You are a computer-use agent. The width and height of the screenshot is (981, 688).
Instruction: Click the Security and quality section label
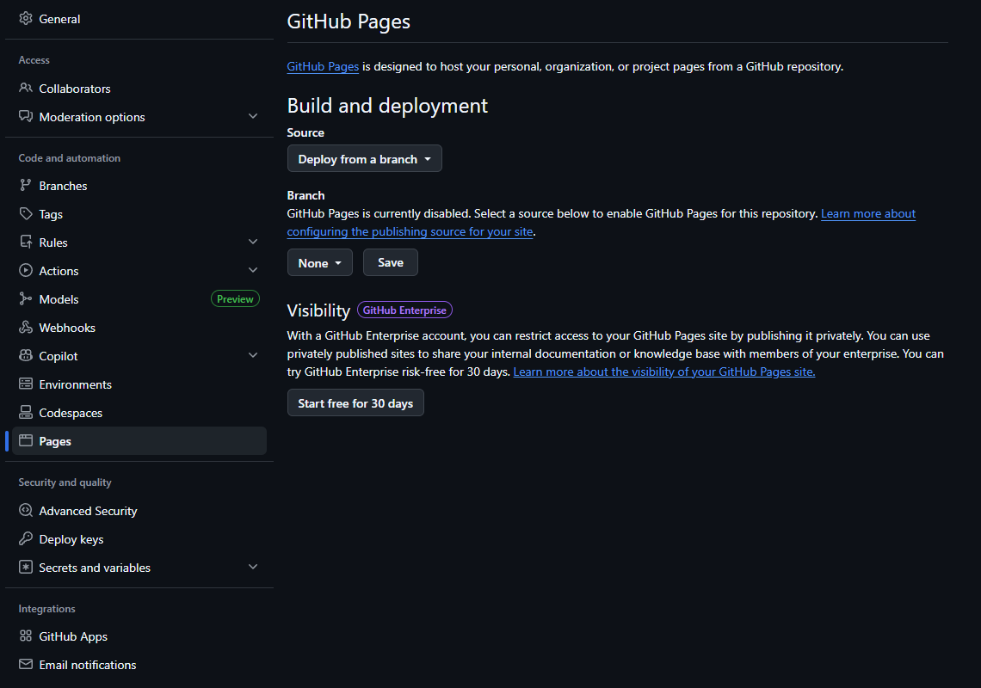[x=65, y=482]
